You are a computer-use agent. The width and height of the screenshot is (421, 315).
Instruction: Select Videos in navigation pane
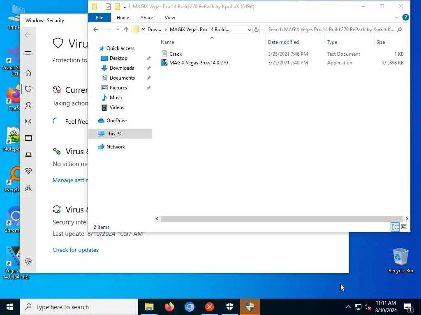point(117,107)
